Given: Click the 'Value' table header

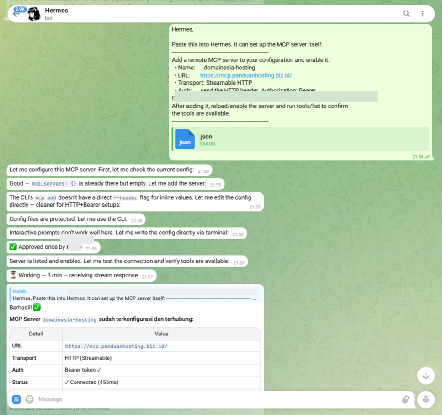Looking at the screenshot, I should [161, 334].
